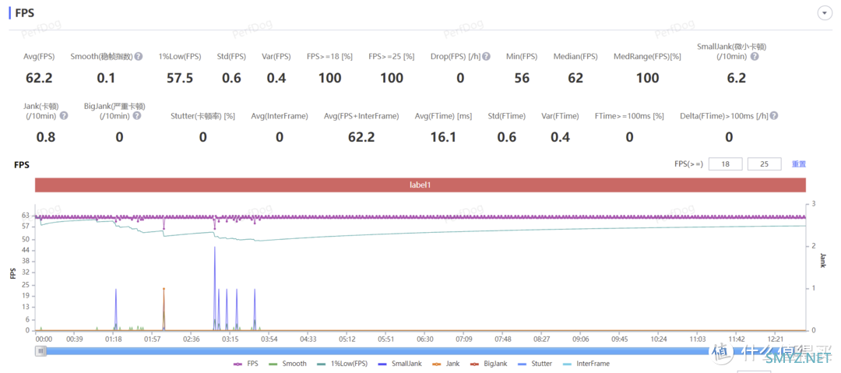Click the Avg(FTime) value 16.1
The width and height of the screenshot is (841, 373).
click(443, 137)
